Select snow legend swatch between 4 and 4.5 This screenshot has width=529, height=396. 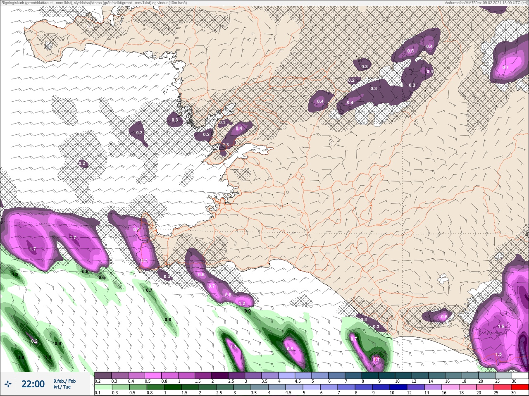[287, 375]
